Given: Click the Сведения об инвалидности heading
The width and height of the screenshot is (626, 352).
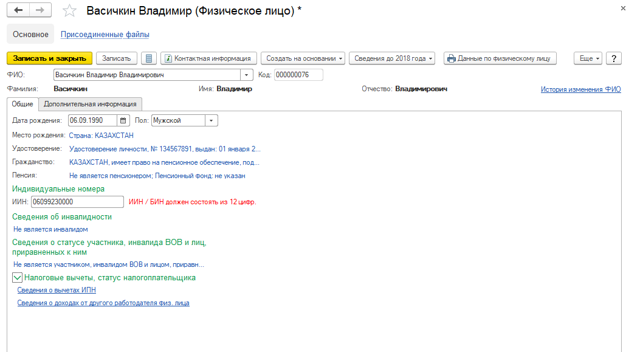Looking at the screenshot, I should click(62, 217).
